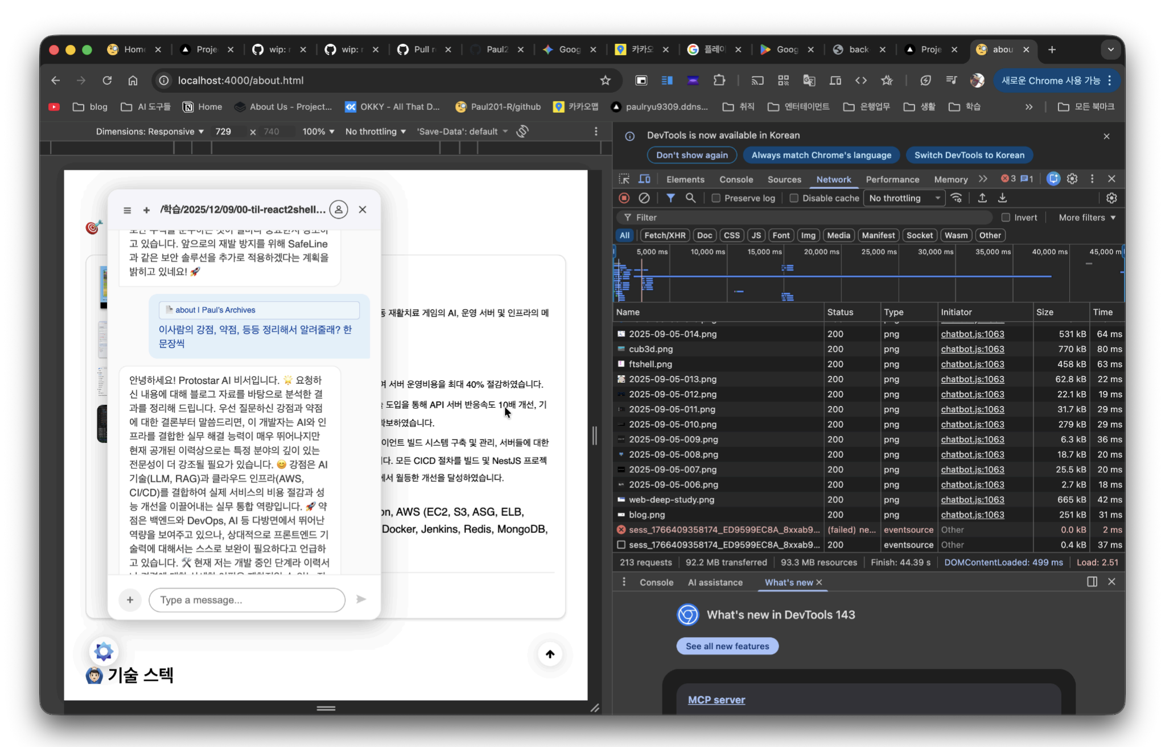1161x747 pixels.
Task: Click the stop recording network log icon
Action: point(624,198)
